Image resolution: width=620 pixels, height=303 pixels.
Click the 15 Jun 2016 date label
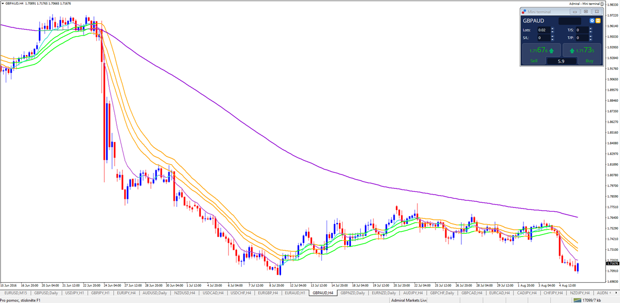[9, 285]
